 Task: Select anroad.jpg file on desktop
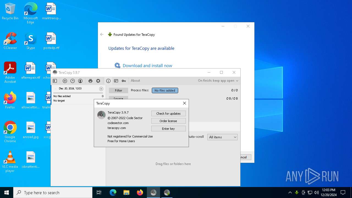coord(31,130)
